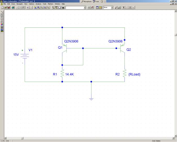Viewport: 177px width, 142px height.
Task: Click the New schematic file icon
Action: [x=2, y=7]
